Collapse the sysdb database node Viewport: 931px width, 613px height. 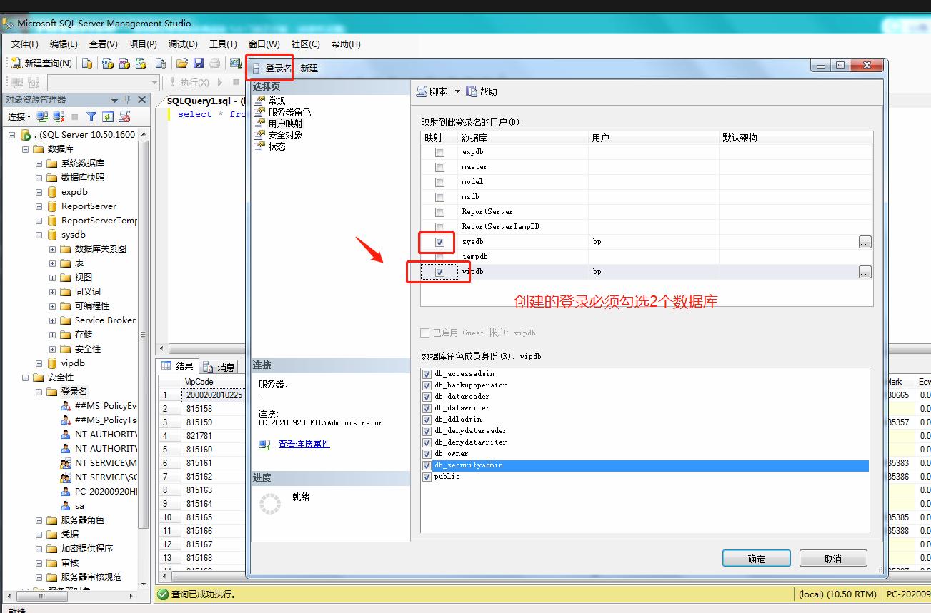(x=39, y=235)
